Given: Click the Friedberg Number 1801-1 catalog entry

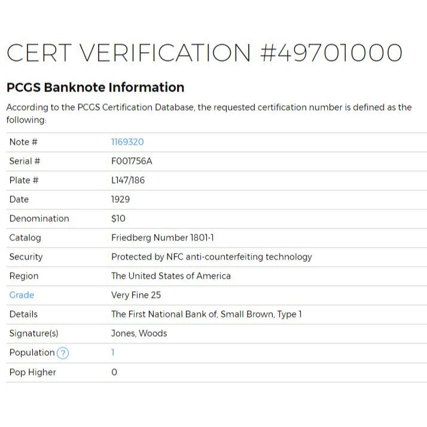Looking at the screenshot, I should click(x=163, y=237).
